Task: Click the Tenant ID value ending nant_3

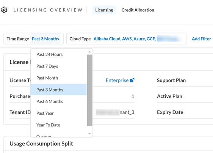Action: (x=115, y=112)
